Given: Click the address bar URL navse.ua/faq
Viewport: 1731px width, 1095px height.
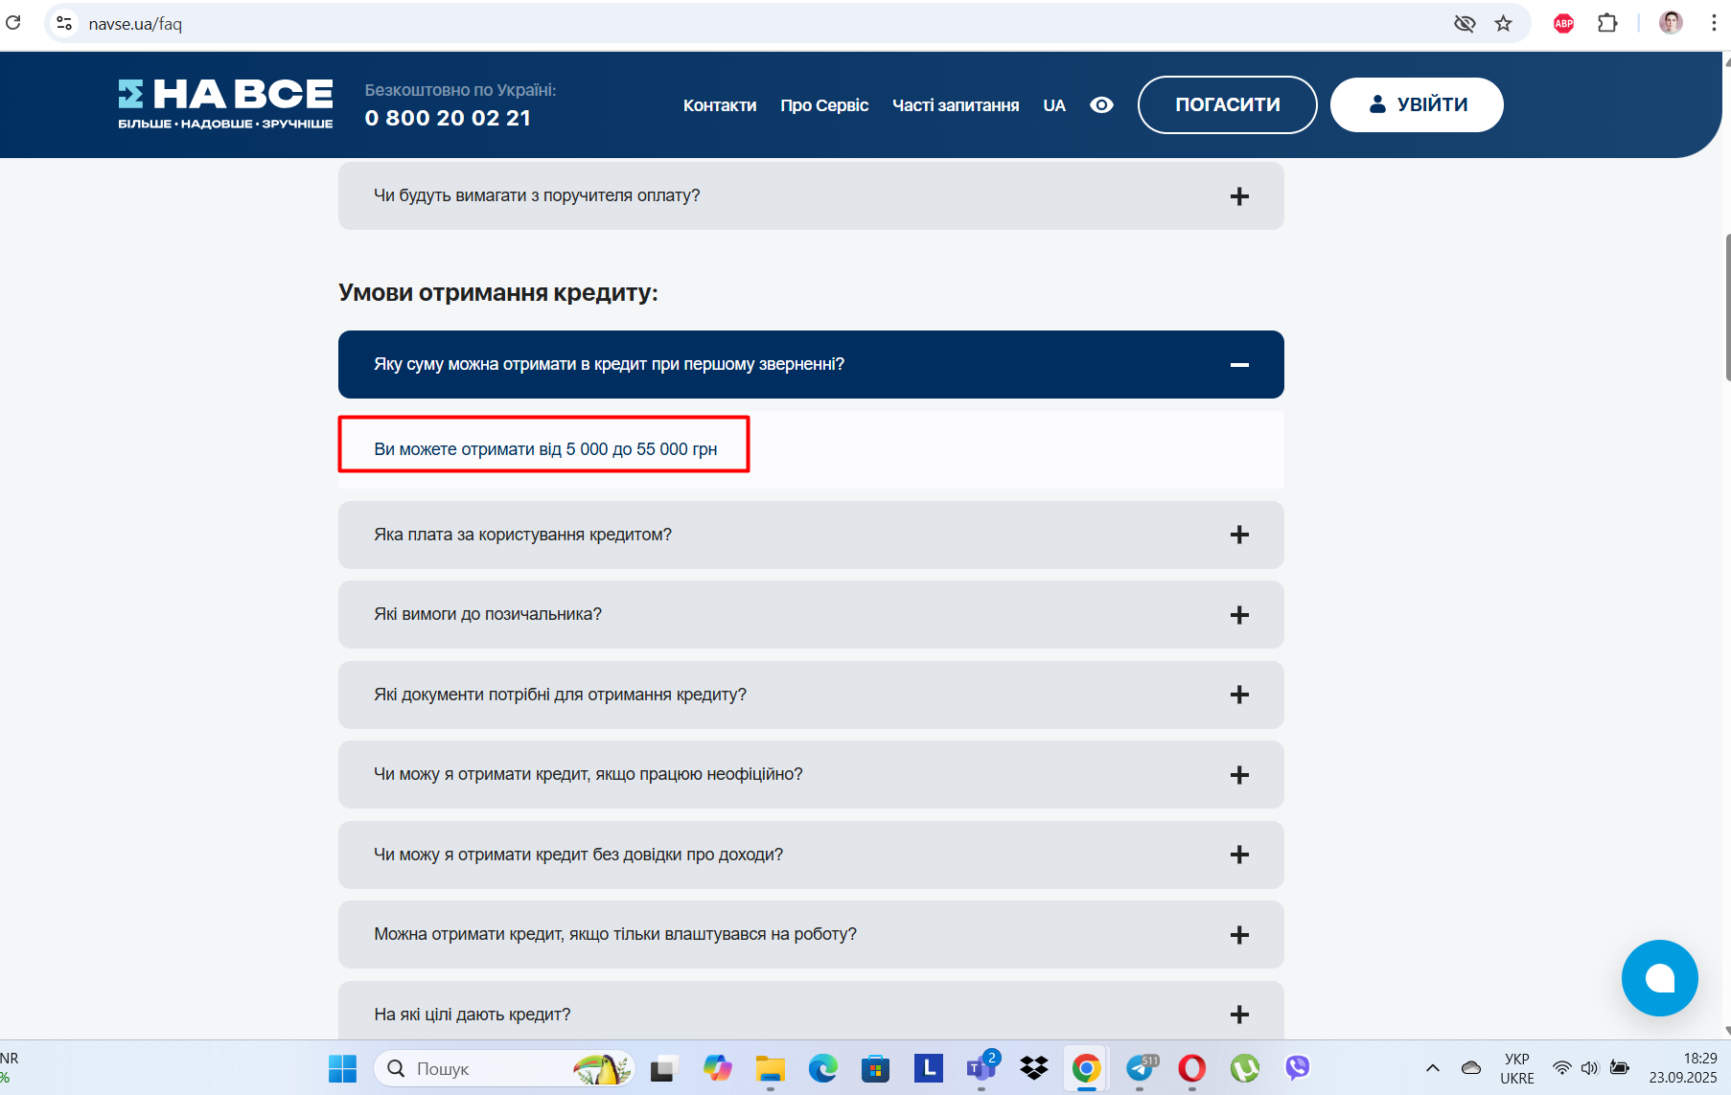Looking at the screenshot, I should pyautogui.click(x=135, y=24).
